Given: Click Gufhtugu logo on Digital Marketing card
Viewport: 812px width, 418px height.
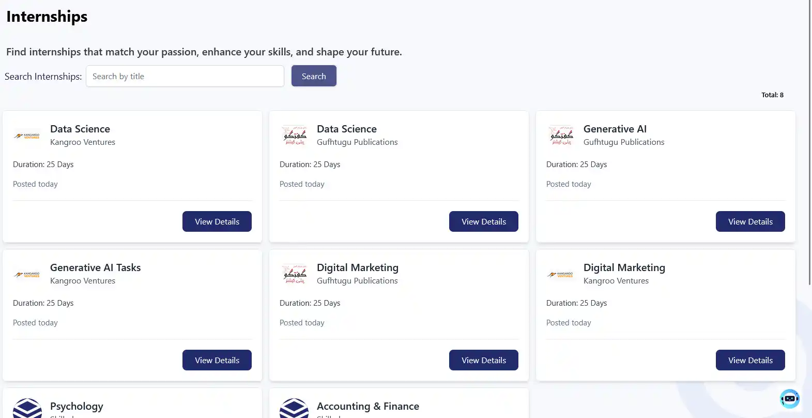Looking at the screenshot, I should [x=295, y=274].
